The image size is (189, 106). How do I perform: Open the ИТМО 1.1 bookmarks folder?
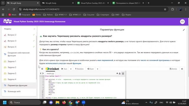pyautogui.click(x=61, y=15)
